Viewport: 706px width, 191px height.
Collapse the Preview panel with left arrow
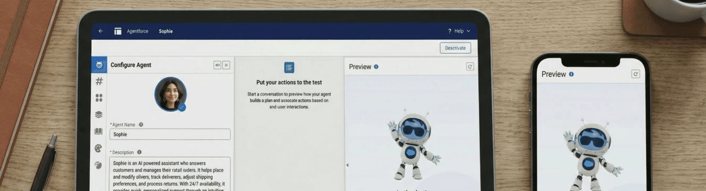click(347, 165)
